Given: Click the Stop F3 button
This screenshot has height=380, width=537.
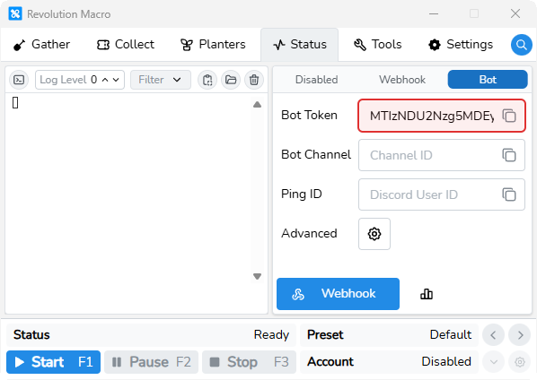Looking at the screenshot, I should pyautogui.click(x=250, y=362).
